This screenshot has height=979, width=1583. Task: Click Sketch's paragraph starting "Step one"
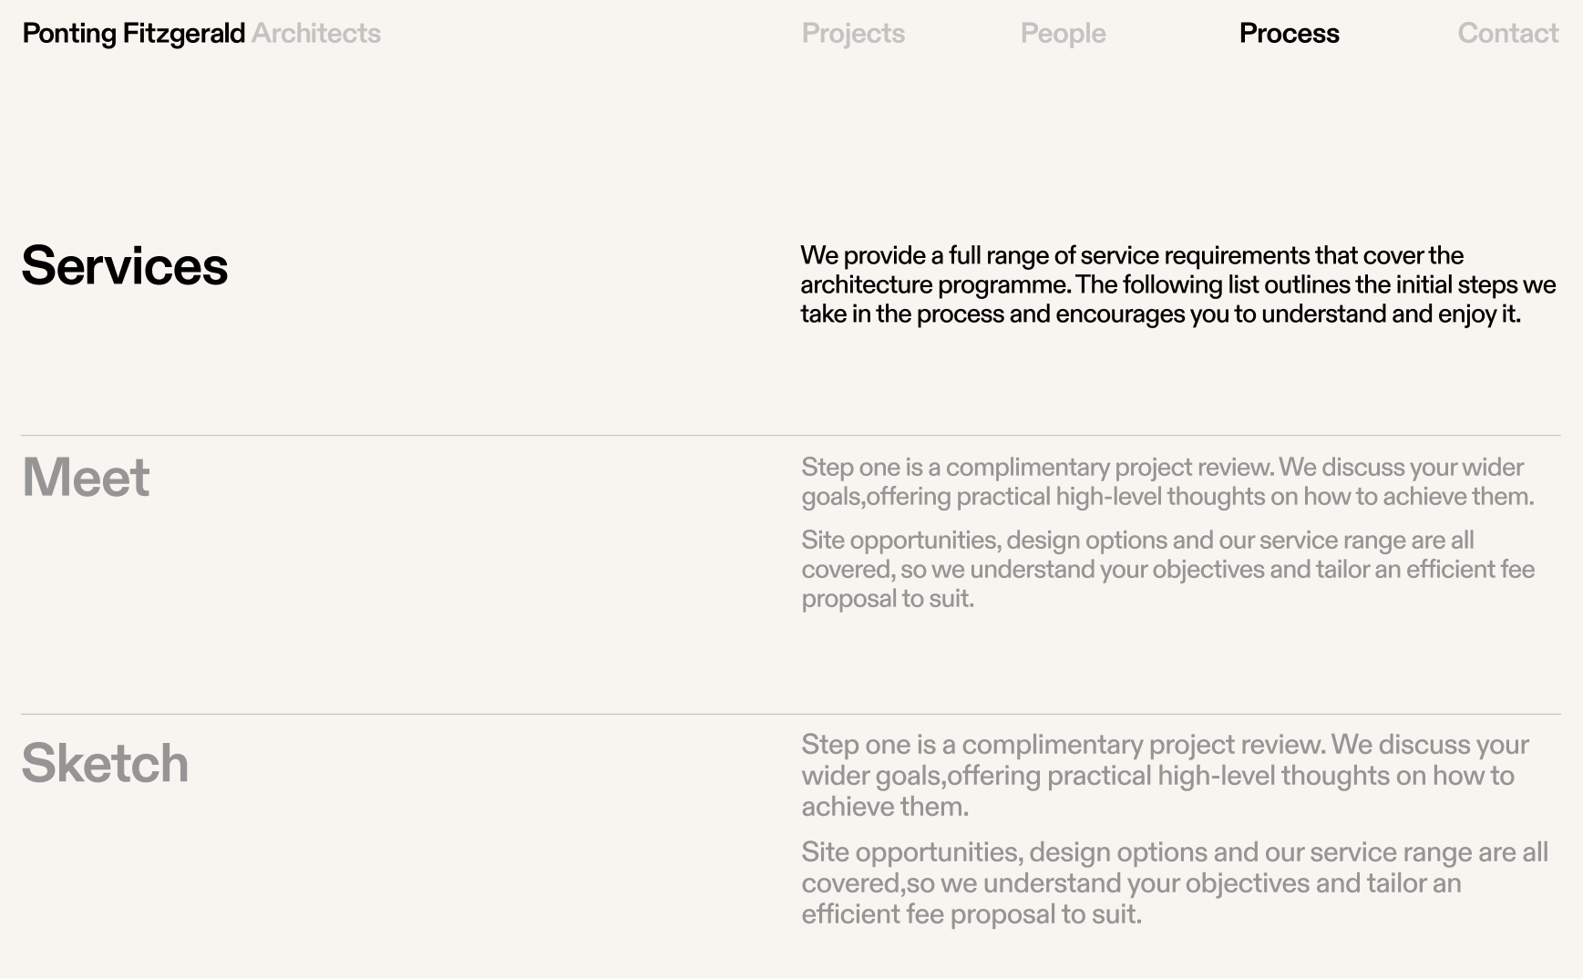coord(1165,775)
